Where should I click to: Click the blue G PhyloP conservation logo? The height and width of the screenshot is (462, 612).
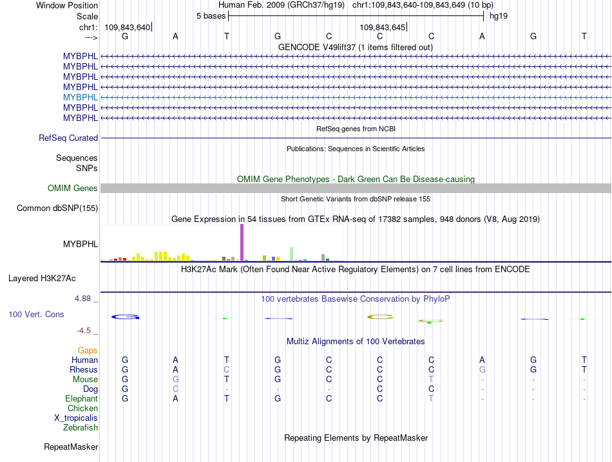pyautogui.click(x=125, y=317)
